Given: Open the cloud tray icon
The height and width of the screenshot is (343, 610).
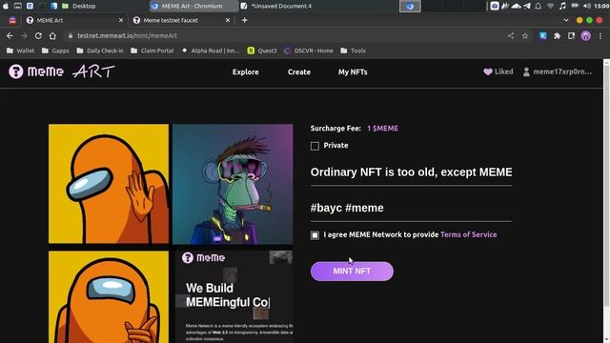Looking at the screenshot, I should pyautogui.click(x=516, y=6).
